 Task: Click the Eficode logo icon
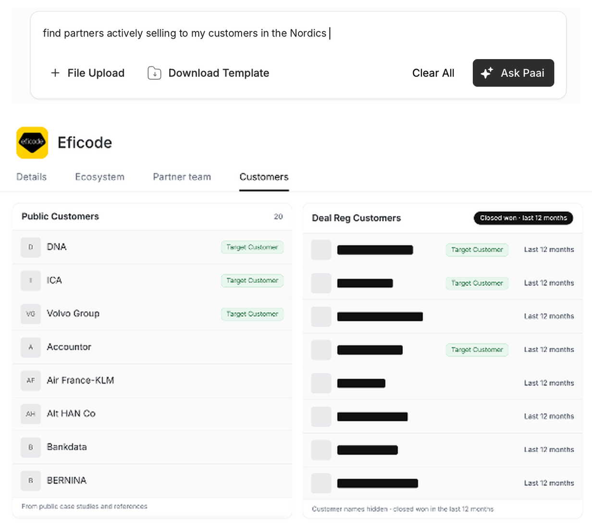32,142
